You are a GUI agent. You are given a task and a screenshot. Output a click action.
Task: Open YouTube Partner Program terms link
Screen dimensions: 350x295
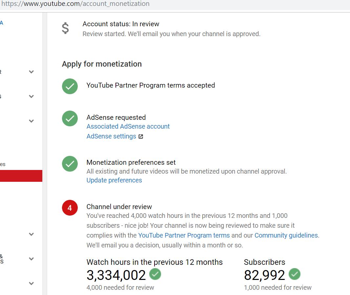click(184, 235)
